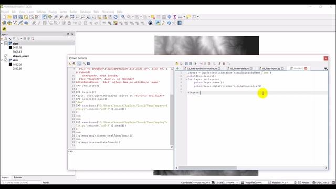Close the Python Console with red X
The height and width of the screenshot is (189, 336).
click(325, 58)
